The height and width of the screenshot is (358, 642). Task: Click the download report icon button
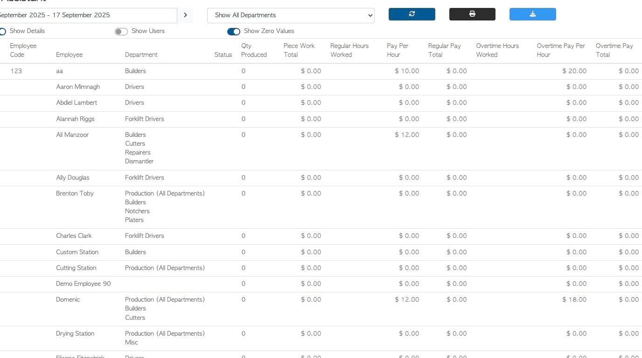[532, 14]
